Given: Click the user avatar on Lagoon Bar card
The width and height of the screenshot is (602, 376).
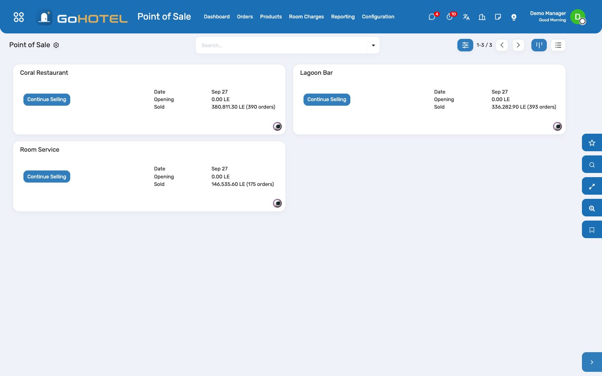Looking at the screenshot, I should [x=558, y=126].
